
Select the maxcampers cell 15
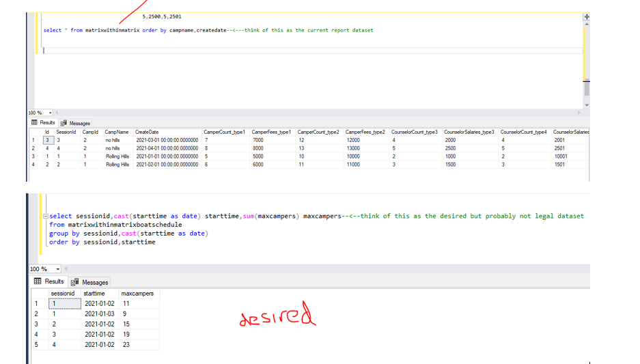(x=139, y=324)
